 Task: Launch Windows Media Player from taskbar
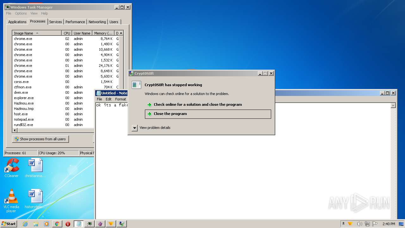point(47,224)
